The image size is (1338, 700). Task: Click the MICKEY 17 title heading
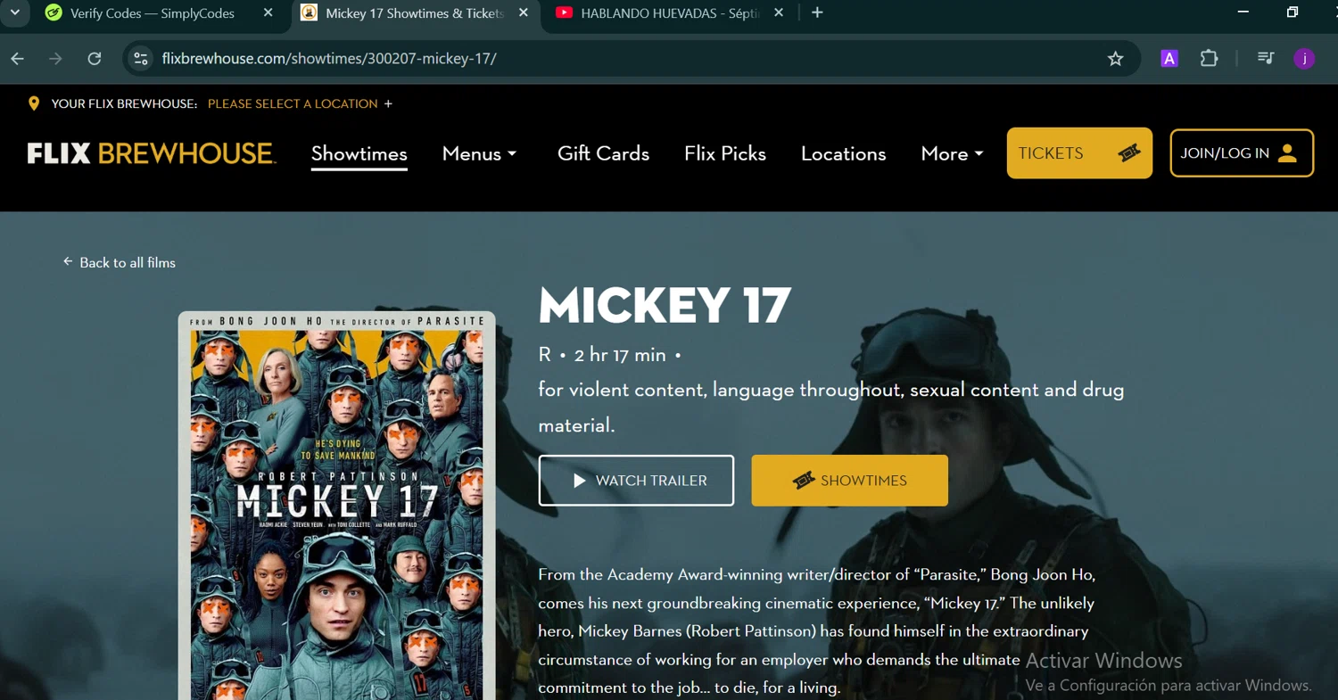[665, 305]
